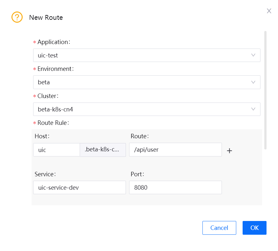Image resolution: width=278 pixels, height=251 pixels.
Task: Click the .beta-k8s-c... host suffix
Action: point(103,150)
